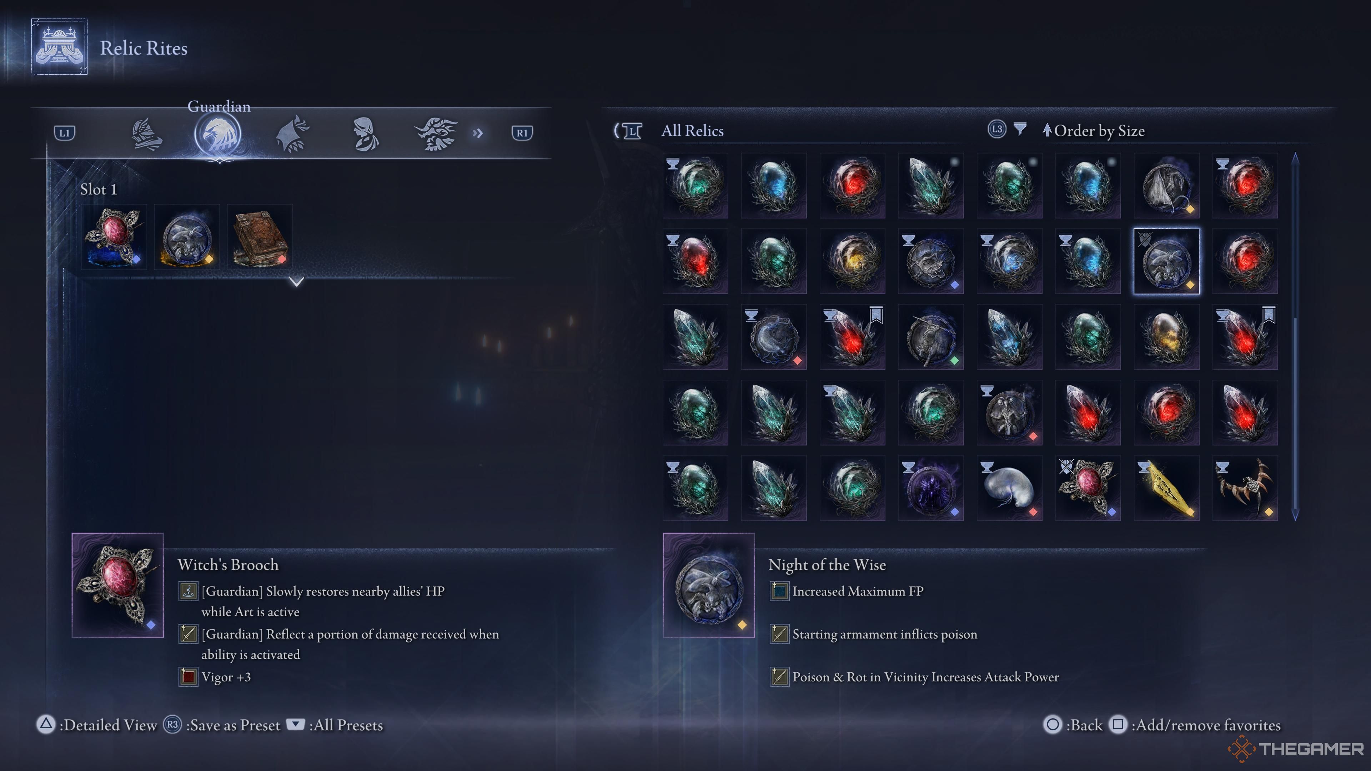Select the golden blade relic in bottom row
The width and height of the screenshot is (1371, 771).
click(1167, 488)
